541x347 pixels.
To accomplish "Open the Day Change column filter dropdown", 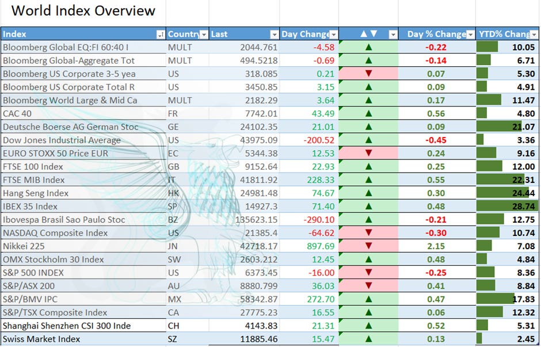I will click(x=334, y=35).
